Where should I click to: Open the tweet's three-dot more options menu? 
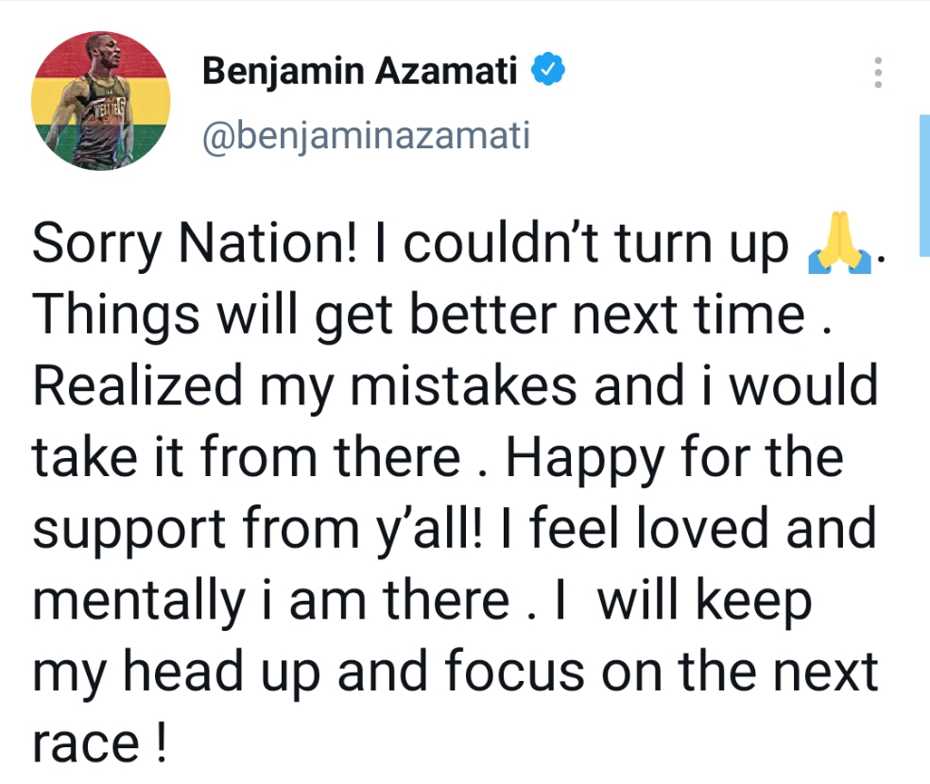pyautogui.click(x=878, y=73)
